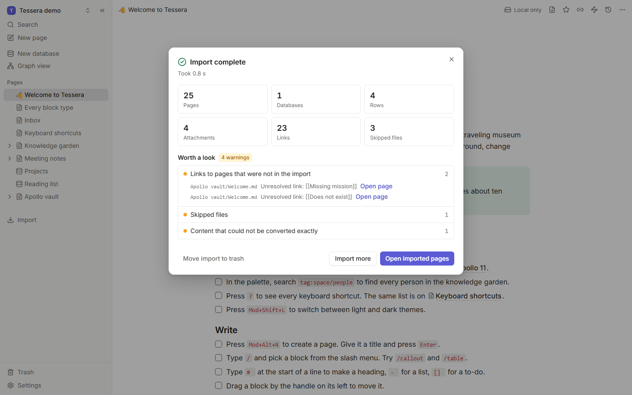Open the Projects database in sidebar

[x=56, y=171]
